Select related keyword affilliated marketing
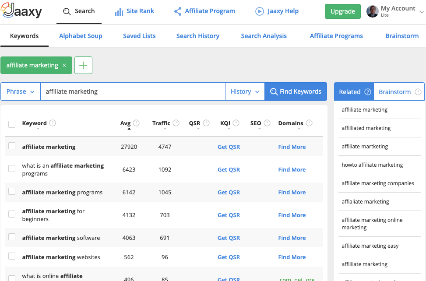 (x=366, y=128)
